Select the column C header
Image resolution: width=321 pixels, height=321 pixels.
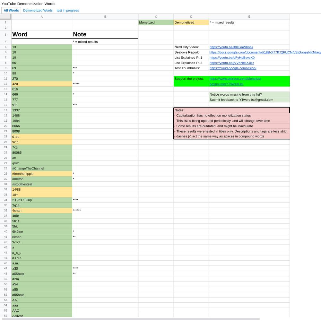tap(156, 17)
